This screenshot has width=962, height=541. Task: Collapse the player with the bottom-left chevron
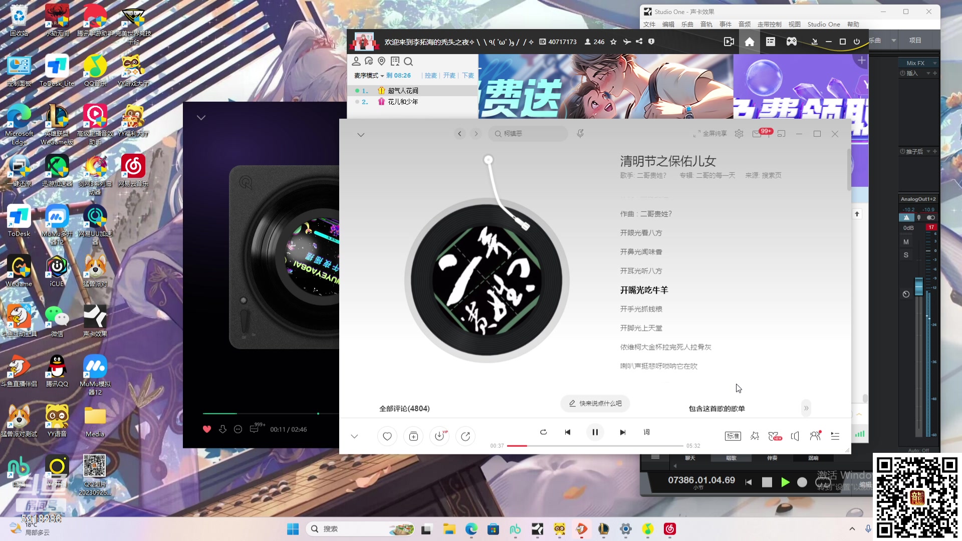[x=354, y=436]
